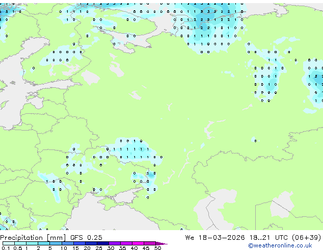Image resolution: width=323 pixels, height=250 pixels.
Task: Click the "(06+39)" forecast run label
Action: pos(307,238)
